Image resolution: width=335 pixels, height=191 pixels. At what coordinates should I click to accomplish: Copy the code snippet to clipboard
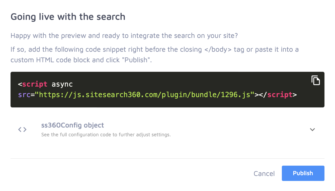316,80
